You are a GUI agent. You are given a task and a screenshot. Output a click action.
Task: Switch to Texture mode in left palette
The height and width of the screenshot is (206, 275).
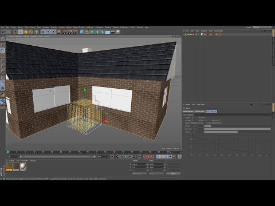[x=3, y=50]
